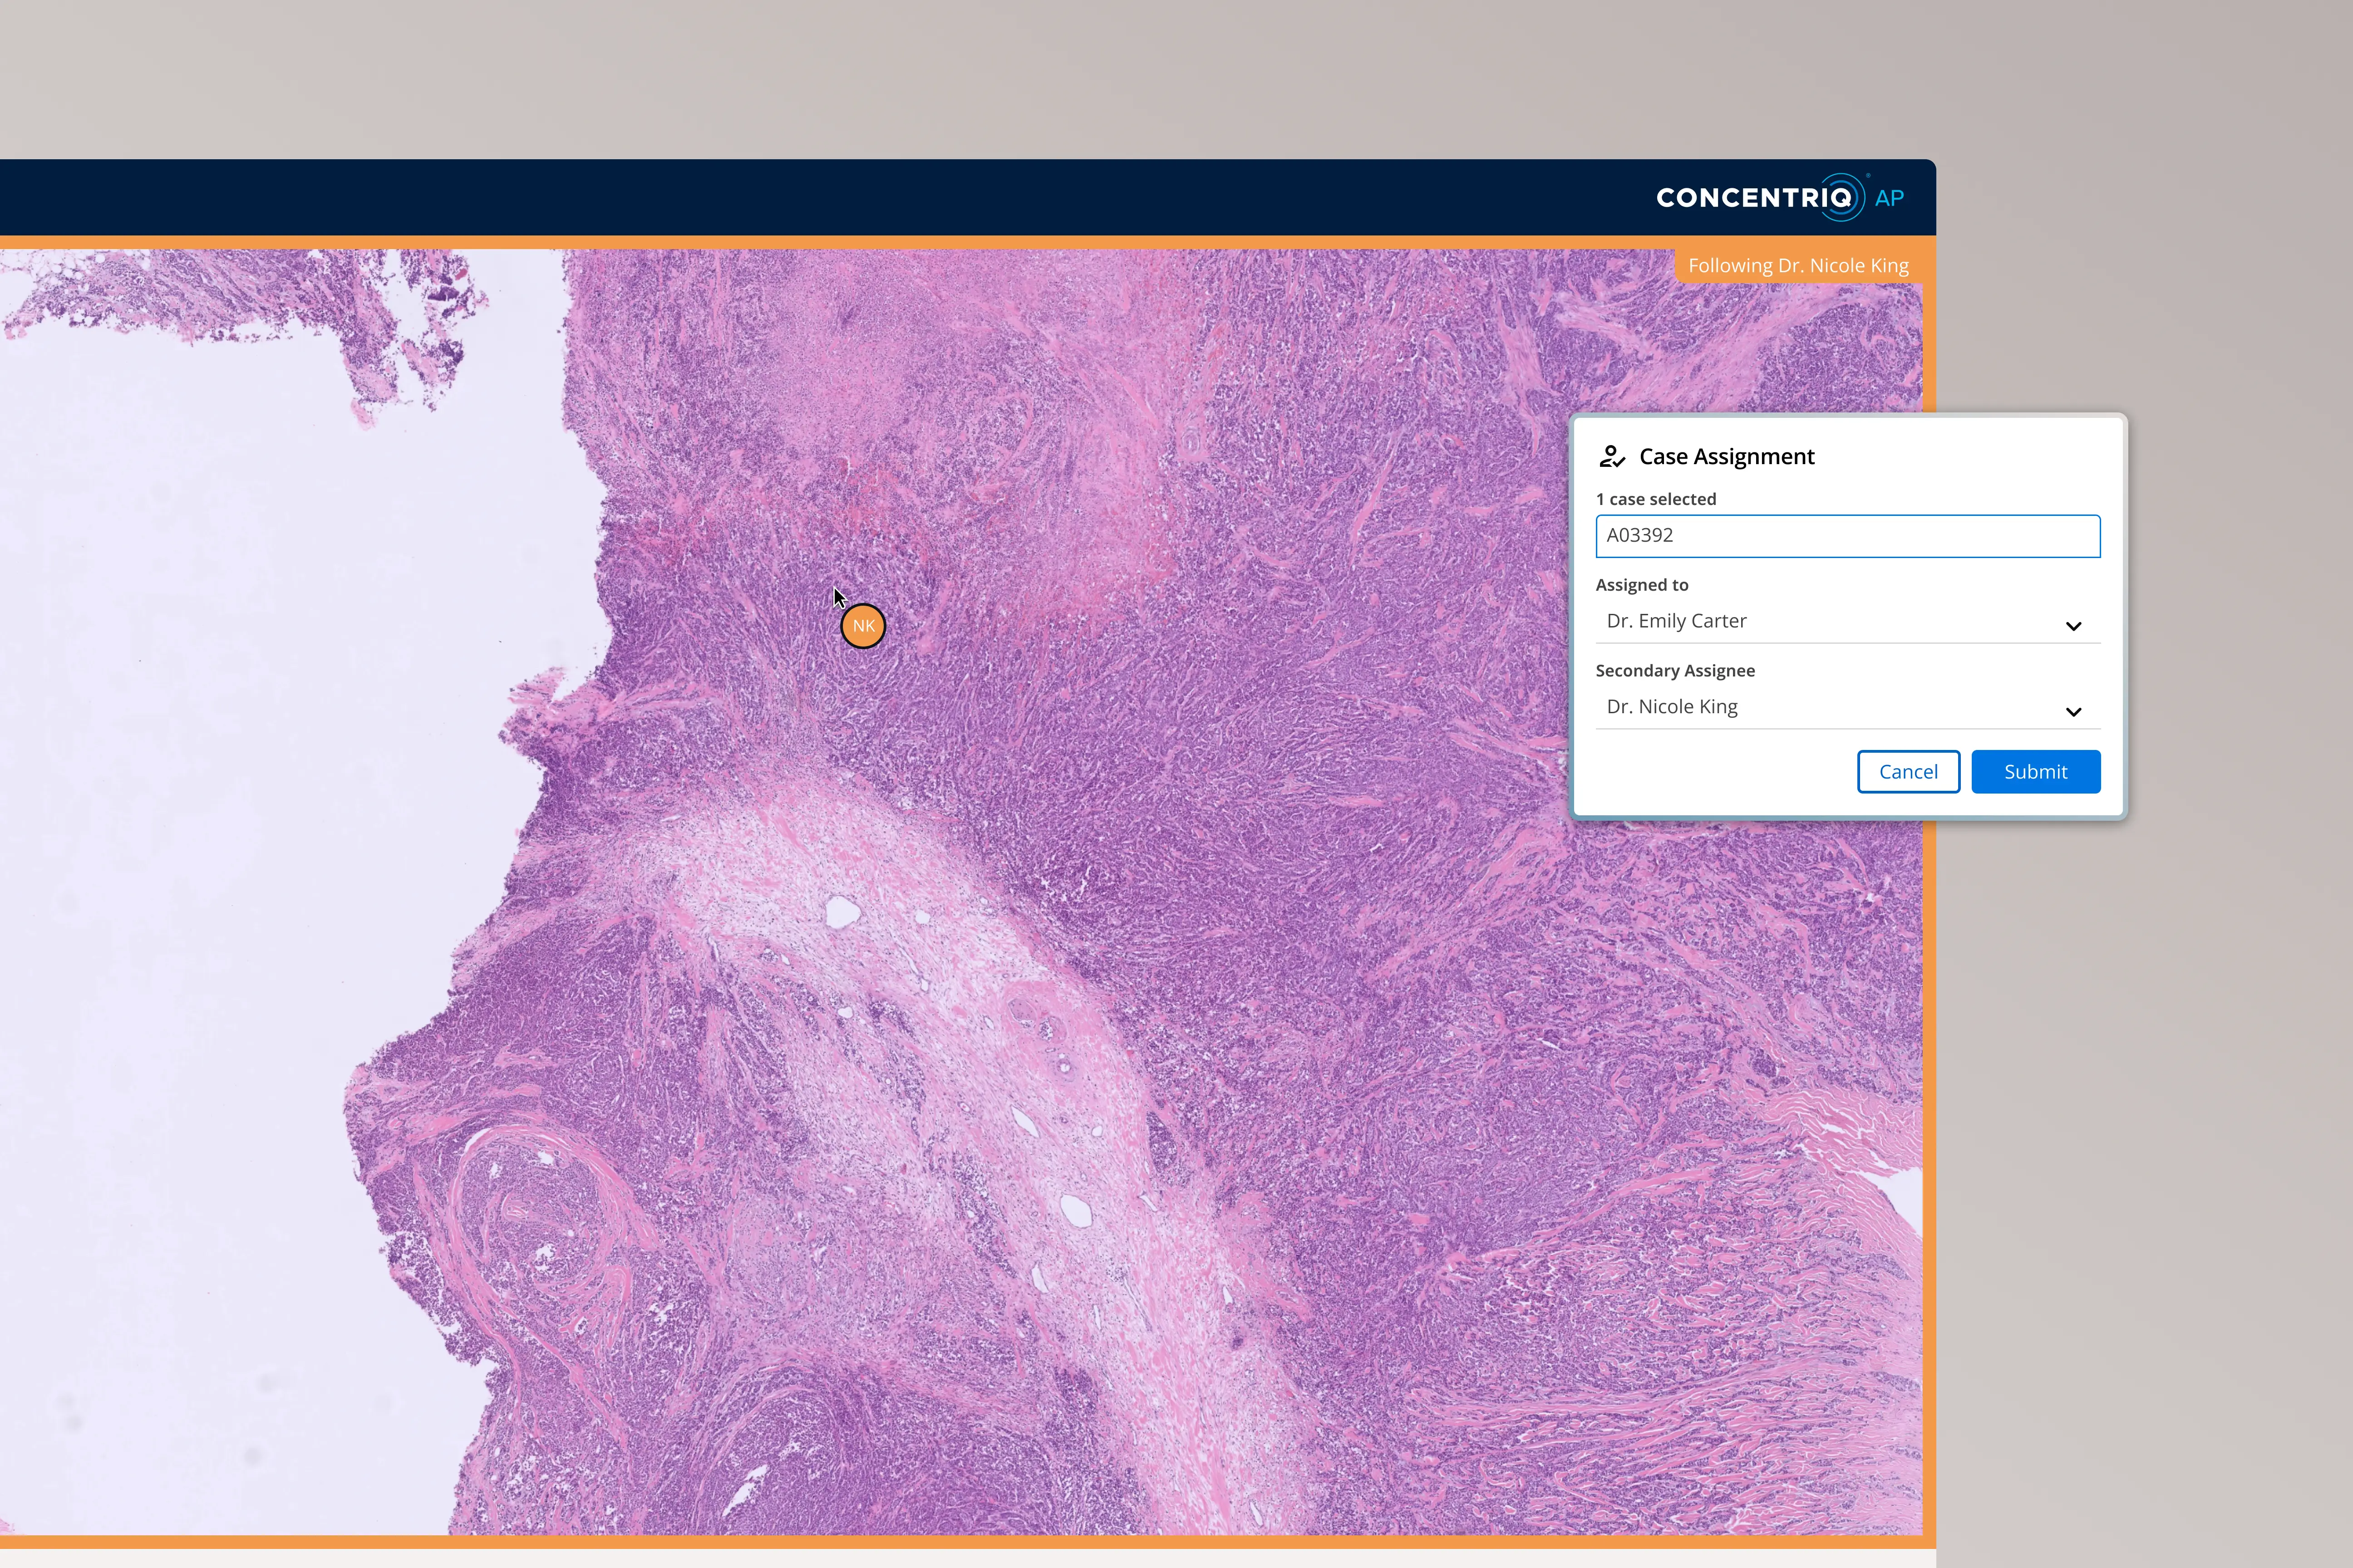Click the '1 case selected' label
This screenshot has width=2353, height=1568.
pos(1656,499)
